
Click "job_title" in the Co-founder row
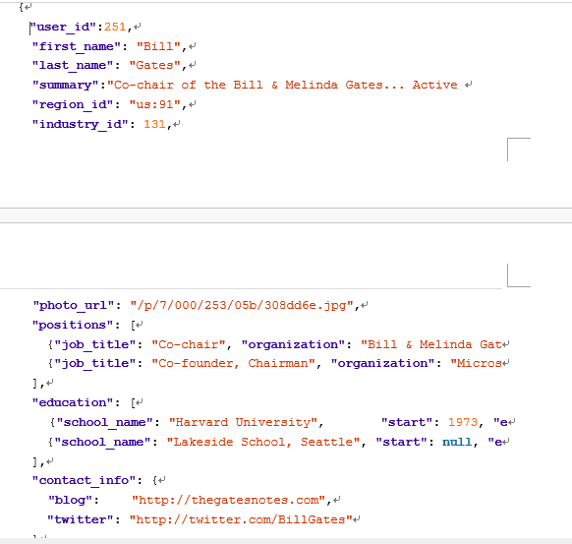click(x=95, y=364)
